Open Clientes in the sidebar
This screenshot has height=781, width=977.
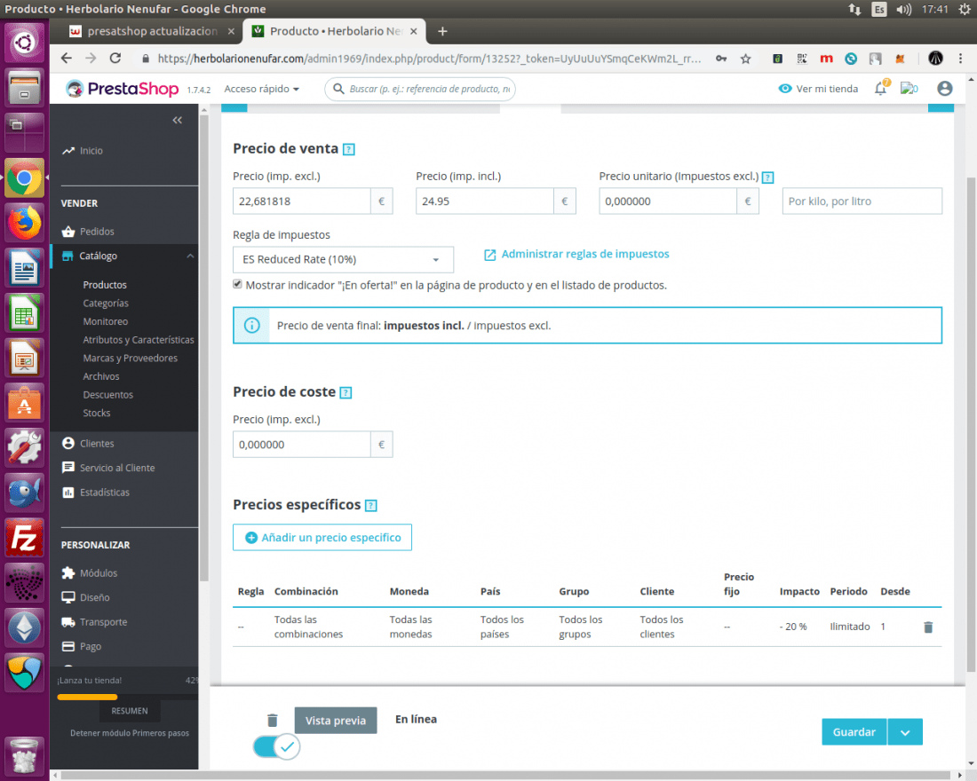pos(97,444)
